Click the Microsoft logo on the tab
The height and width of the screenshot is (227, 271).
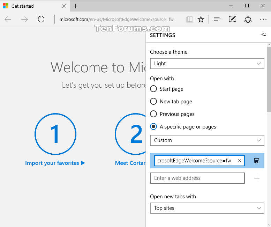(x=6, y=6)
